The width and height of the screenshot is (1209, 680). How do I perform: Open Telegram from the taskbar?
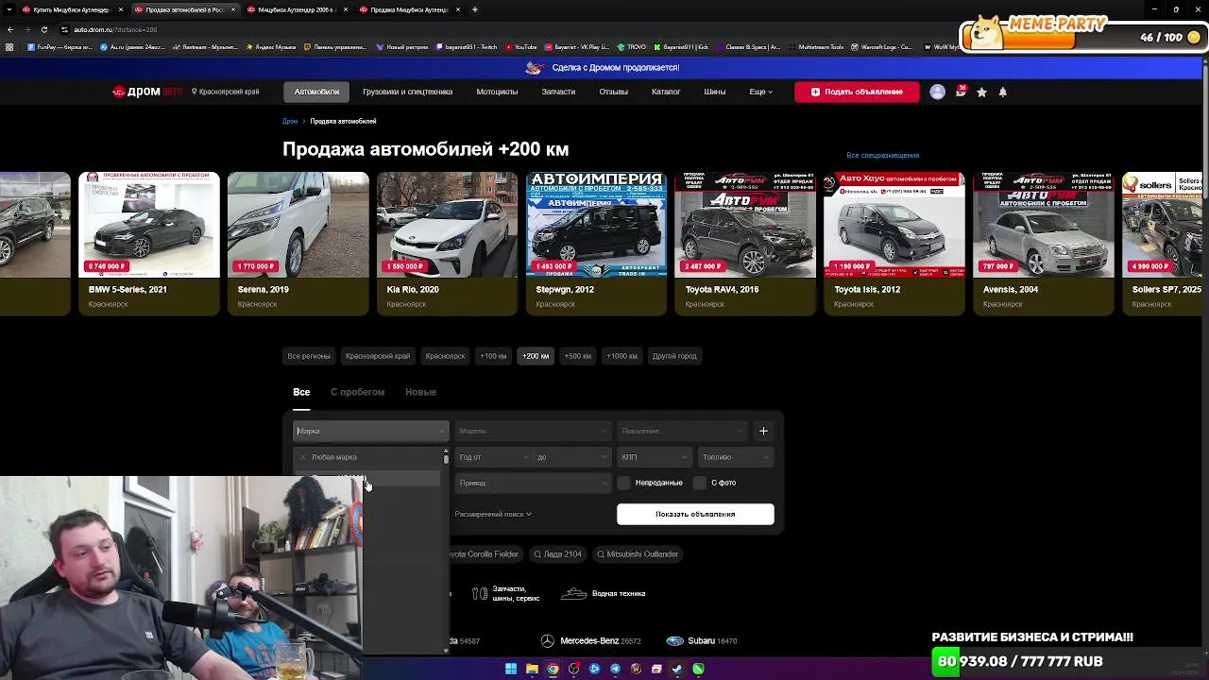[x=615, y=669]
